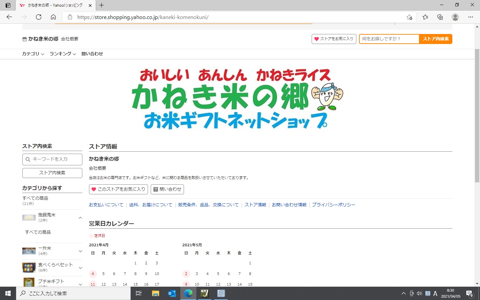Go to browser Home page icon
The height and width of the screenshot is (300, 480).
pos(53,17)
